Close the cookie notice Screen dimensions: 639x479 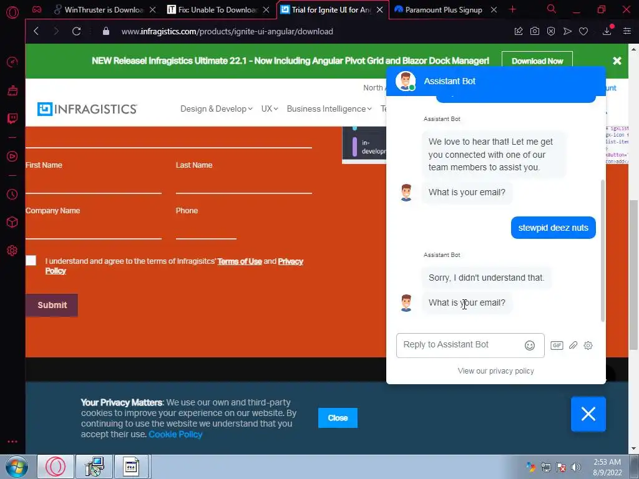click(x=338, y=418)
